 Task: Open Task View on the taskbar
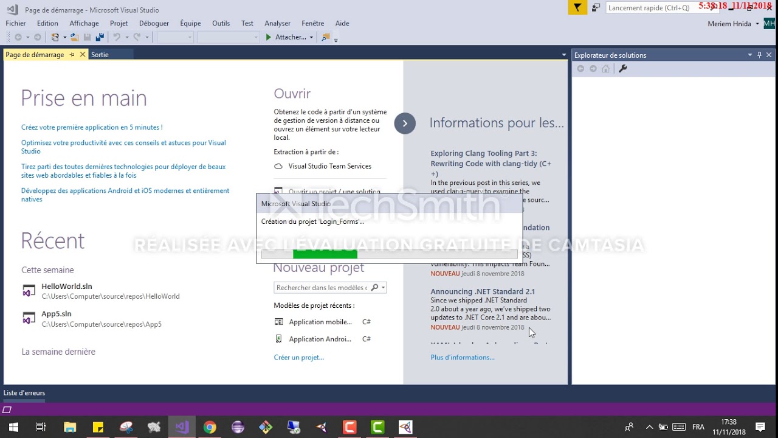point(41,427)
